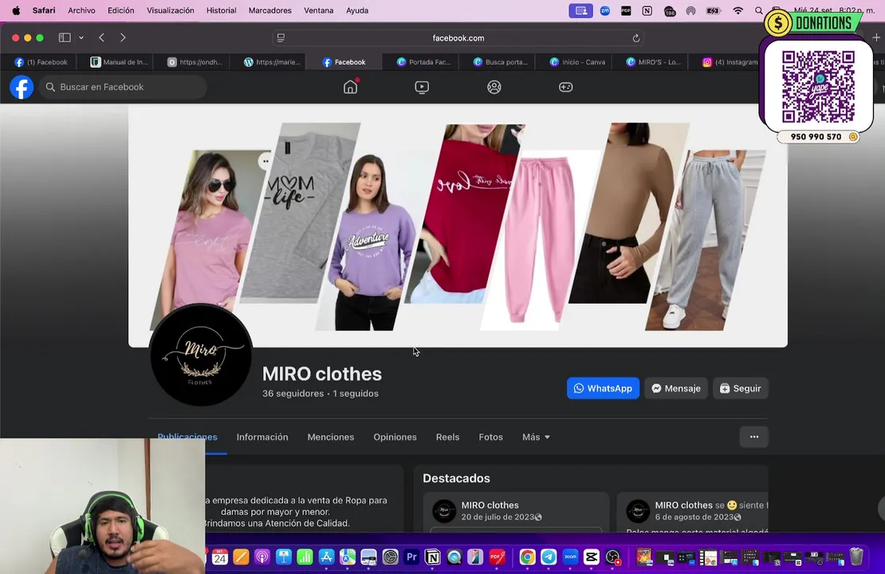Click the Spotlight search icon in the menu bar
885x574 pixels.
click(758, 10)
